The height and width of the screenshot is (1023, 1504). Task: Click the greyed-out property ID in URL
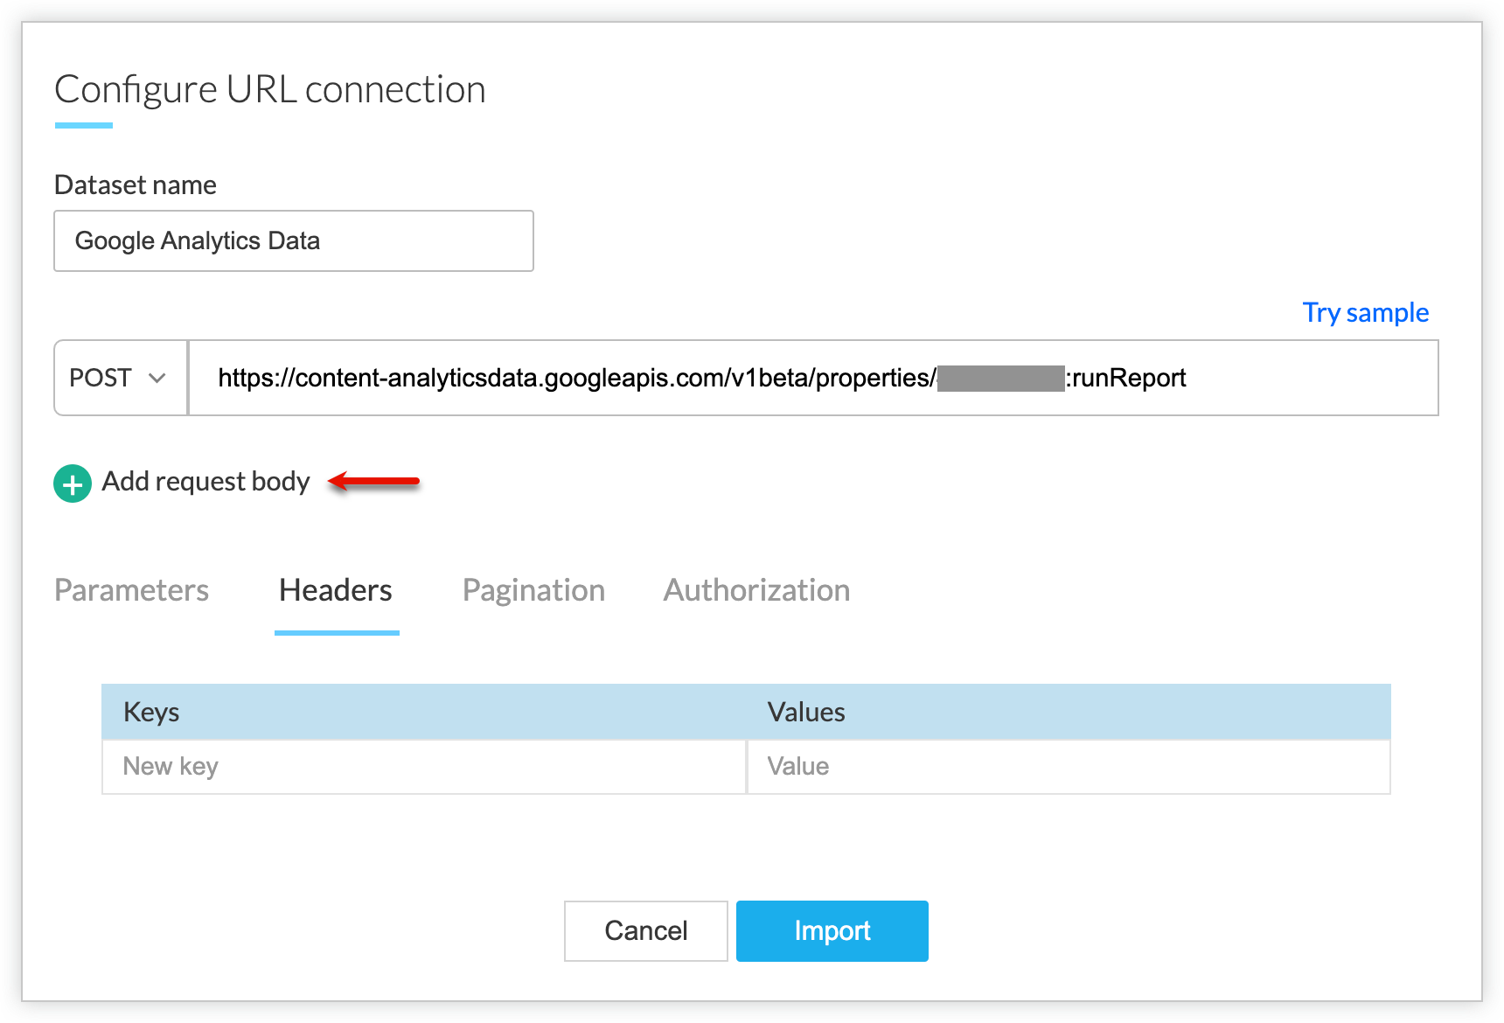[x=1000, y=379]
